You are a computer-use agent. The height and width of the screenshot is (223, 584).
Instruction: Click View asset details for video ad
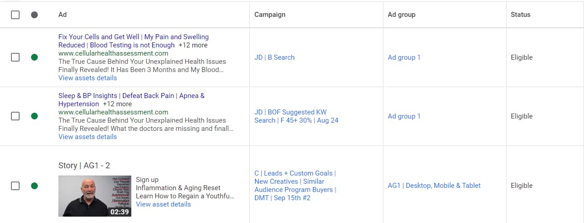[163, 204]
